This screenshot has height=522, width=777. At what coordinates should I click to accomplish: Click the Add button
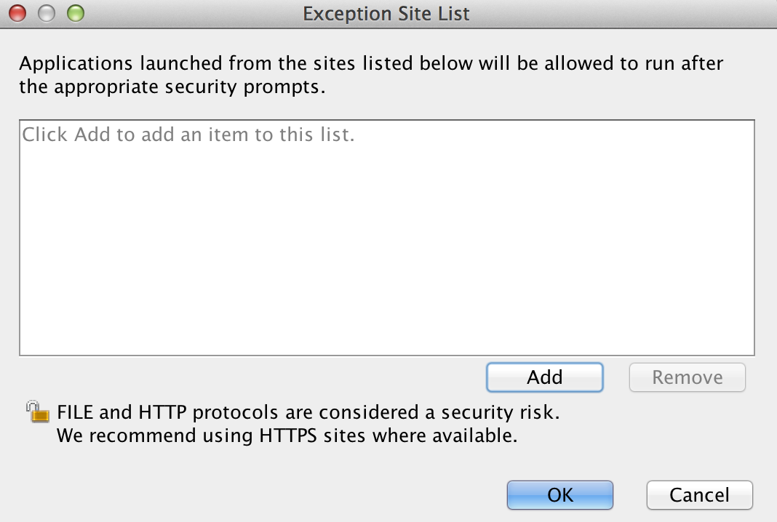click(x=544, y=377)
